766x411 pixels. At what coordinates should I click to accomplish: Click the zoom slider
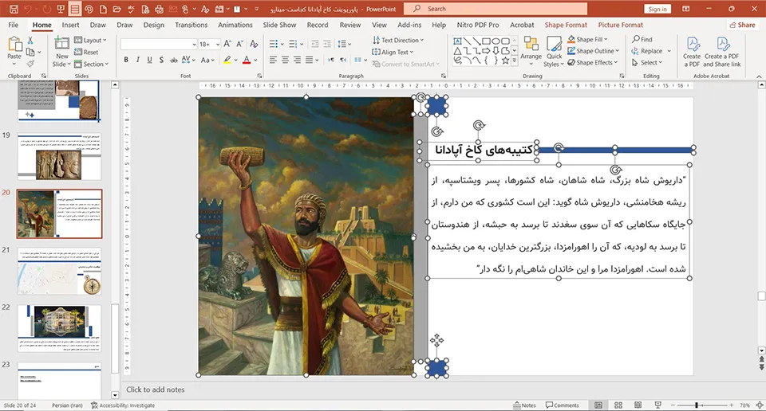point(701,405)
